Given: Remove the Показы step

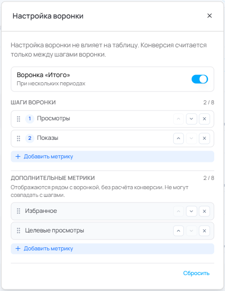Looking at the screenshot, I should [204, 138].
